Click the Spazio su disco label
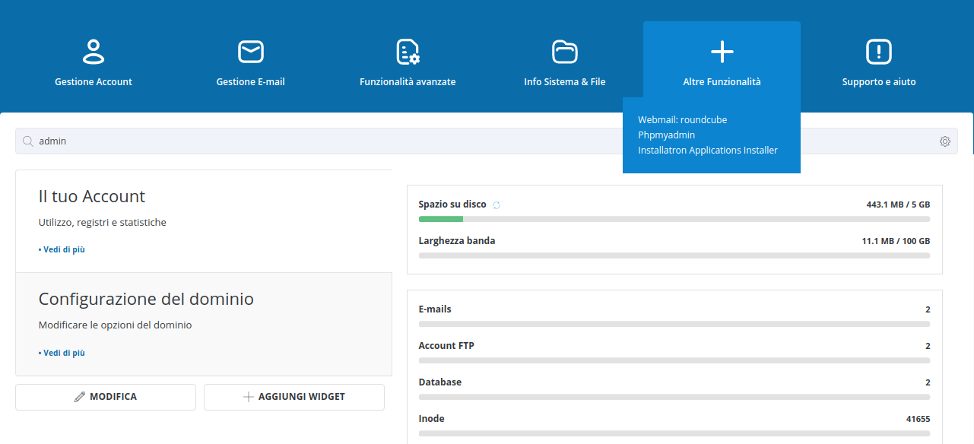974x444 pixels. 452,205
